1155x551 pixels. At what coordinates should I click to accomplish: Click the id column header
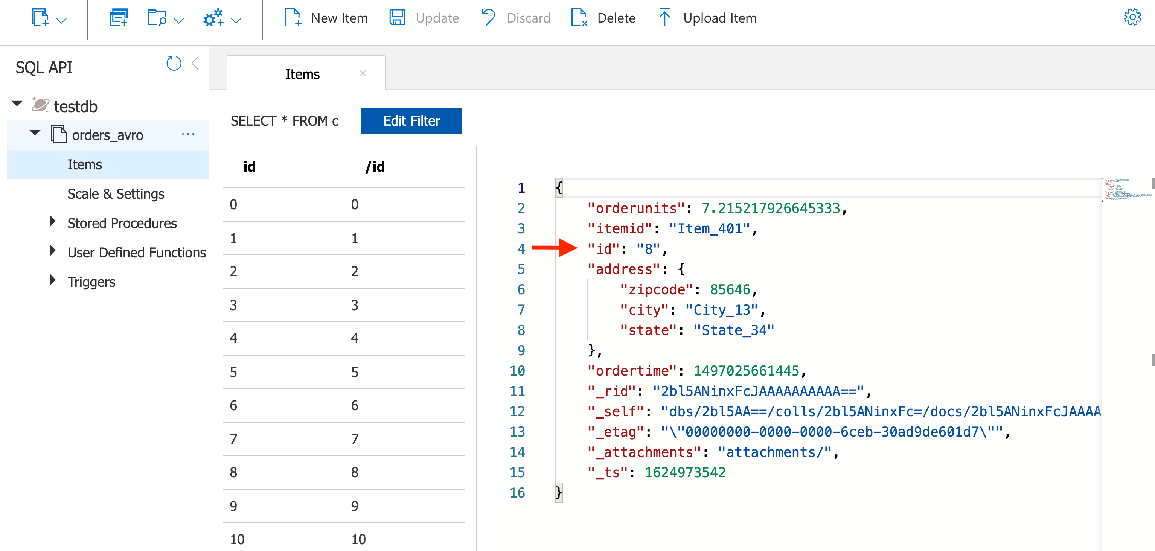(x=249, y=167)
